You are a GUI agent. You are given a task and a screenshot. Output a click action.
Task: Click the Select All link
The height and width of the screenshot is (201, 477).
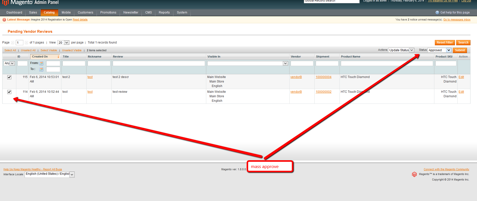(10, 50)
